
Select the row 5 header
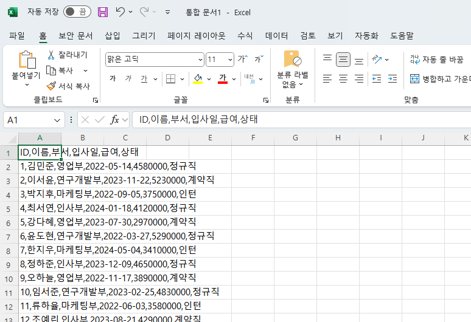(9, 209)
